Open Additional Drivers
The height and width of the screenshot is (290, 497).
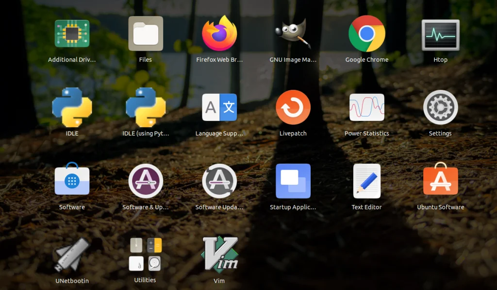(72, 34)
